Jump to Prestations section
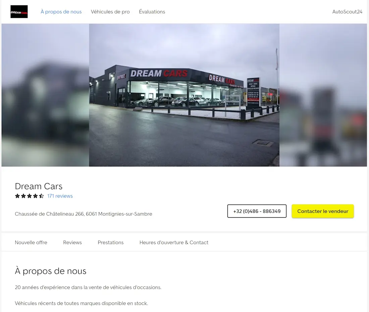369x312 pixels. 111,242
